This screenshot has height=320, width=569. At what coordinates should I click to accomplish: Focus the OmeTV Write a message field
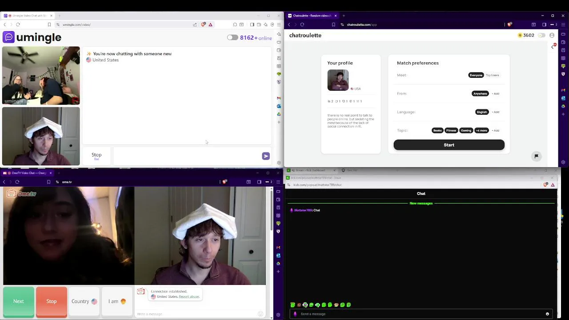196,314
